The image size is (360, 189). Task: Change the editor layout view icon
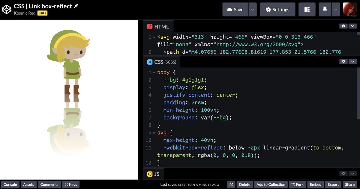(x=307, y=10)
